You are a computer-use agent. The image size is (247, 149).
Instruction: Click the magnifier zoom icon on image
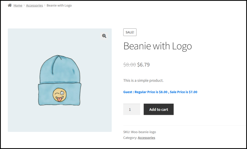click(104, 36)
